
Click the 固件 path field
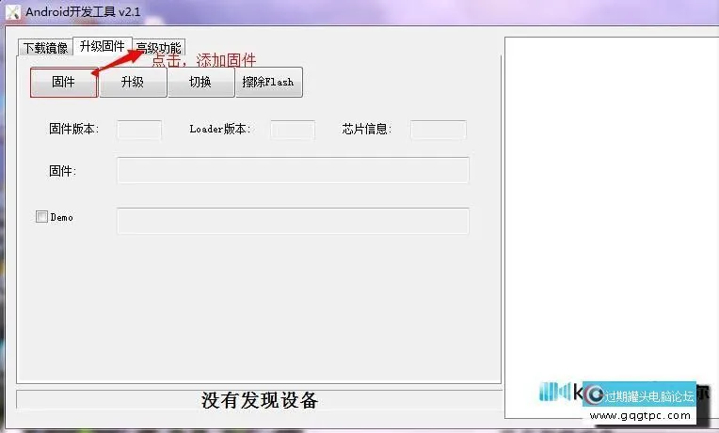(x=293, y=170)
